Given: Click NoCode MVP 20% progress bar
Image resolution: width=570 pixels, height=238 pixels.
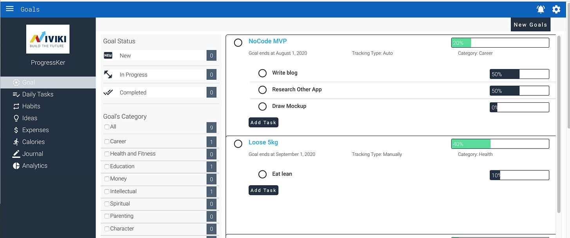Looking at the screenshot, I should (500, 43).
